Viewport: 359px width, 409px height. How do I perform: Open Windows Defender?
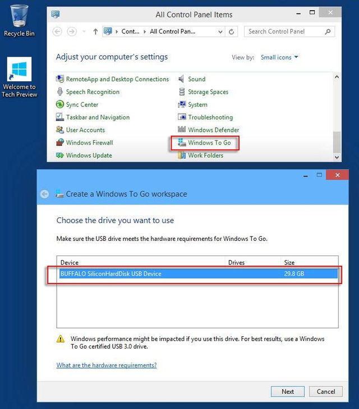[214, 130]
